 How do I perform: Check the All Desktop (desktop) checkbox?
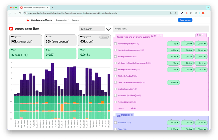(115, 43)
